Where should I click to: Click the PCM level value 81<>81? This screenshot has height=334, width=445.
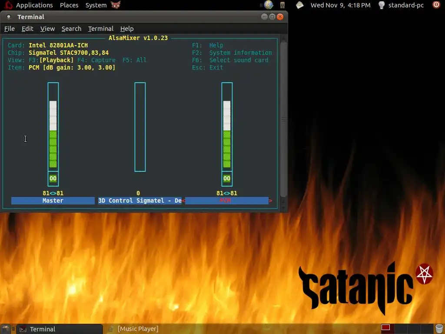tap(227, 193)
